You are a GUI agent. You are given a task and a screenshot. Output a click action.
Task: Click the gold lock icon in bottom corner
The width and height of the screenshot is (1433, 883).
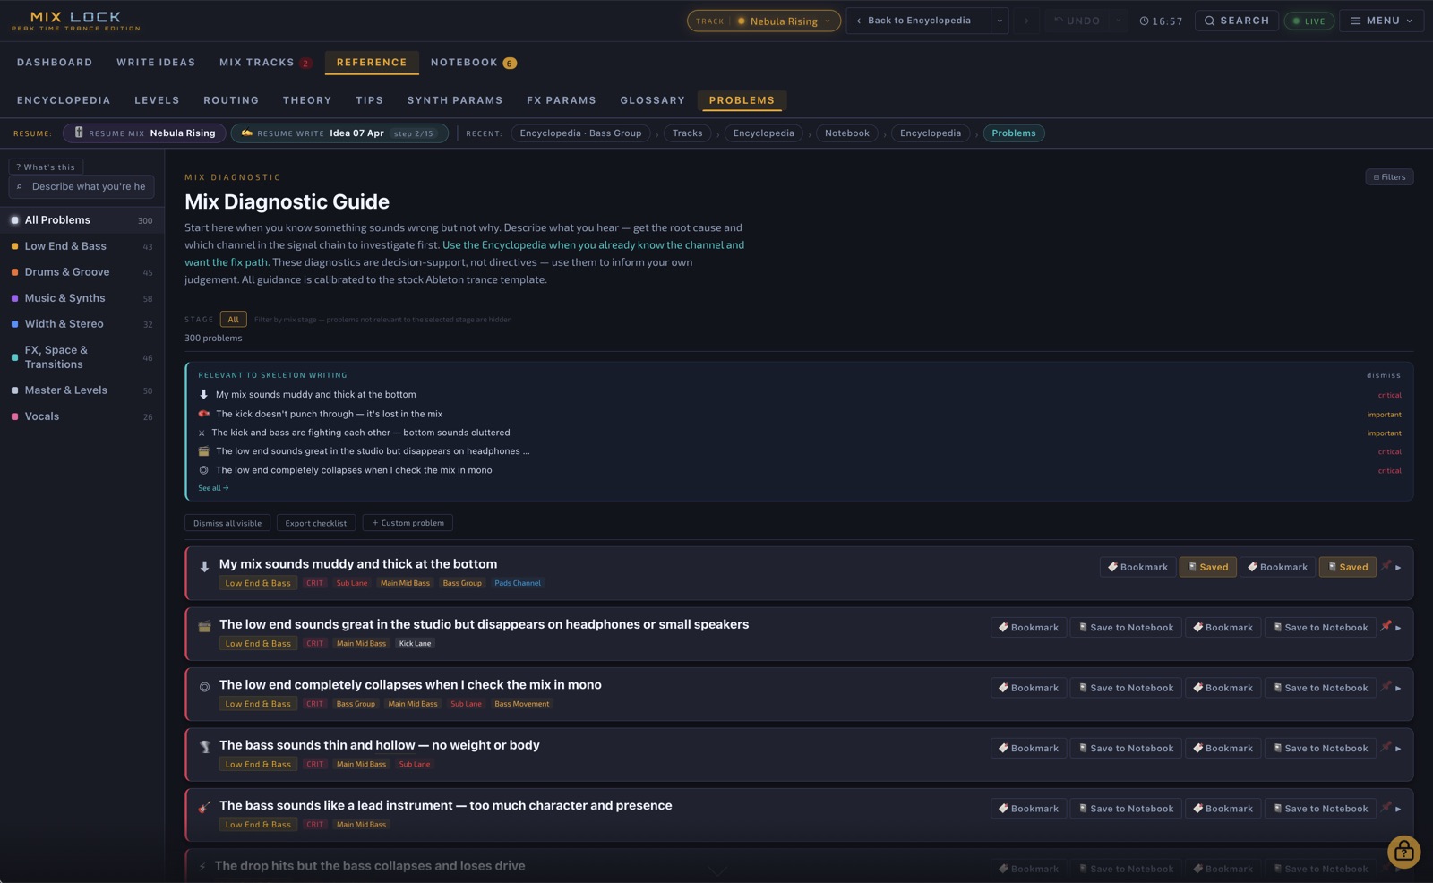[1403, 852]
